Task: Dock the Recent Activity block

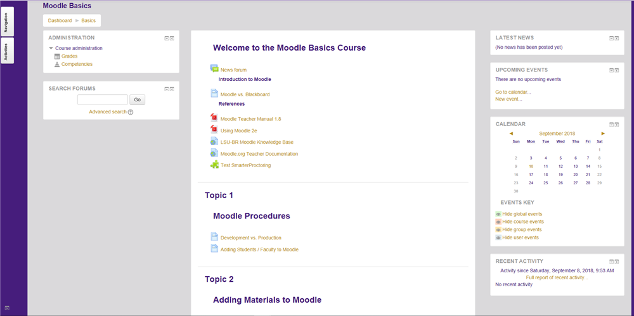Action: click(617, 262)
